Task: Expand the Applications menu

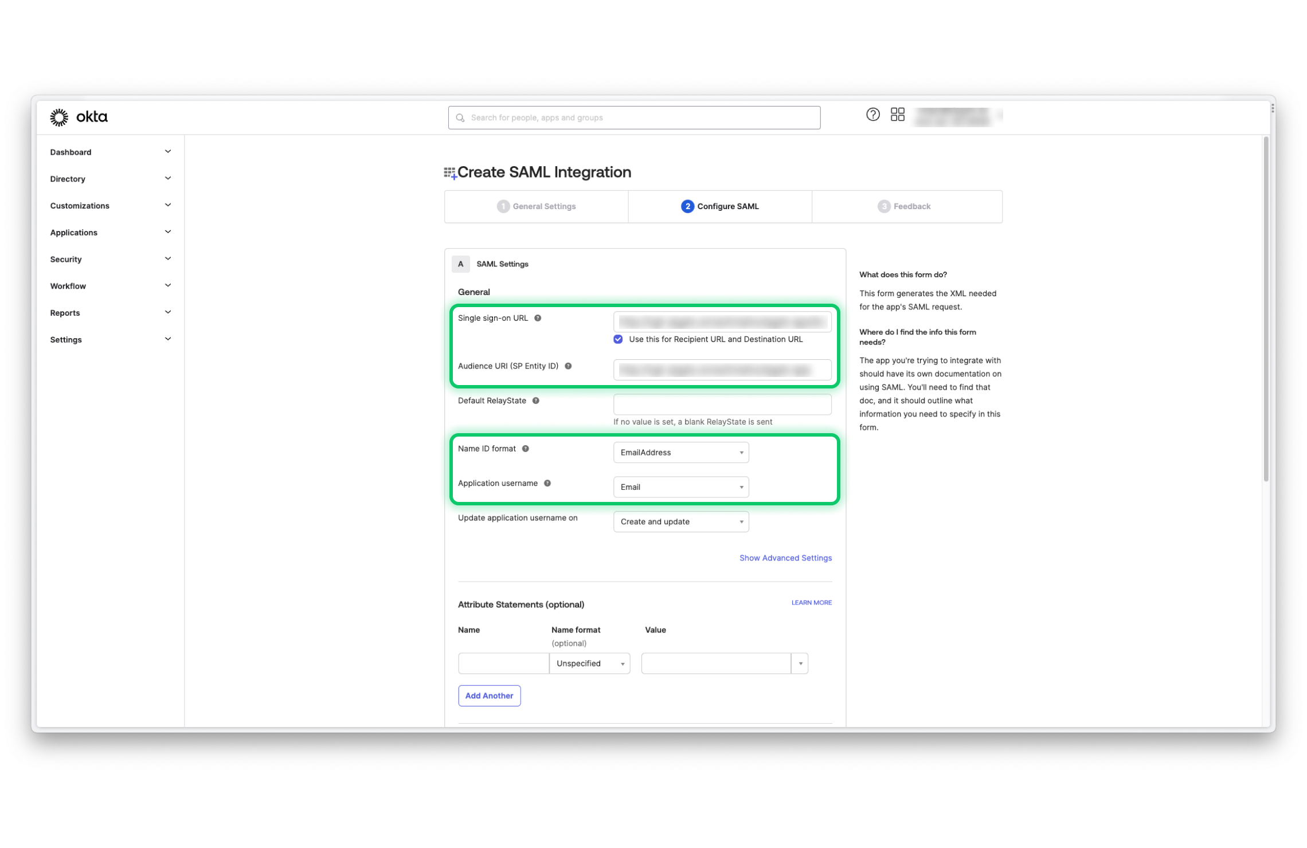Action: tap(110, 233)
